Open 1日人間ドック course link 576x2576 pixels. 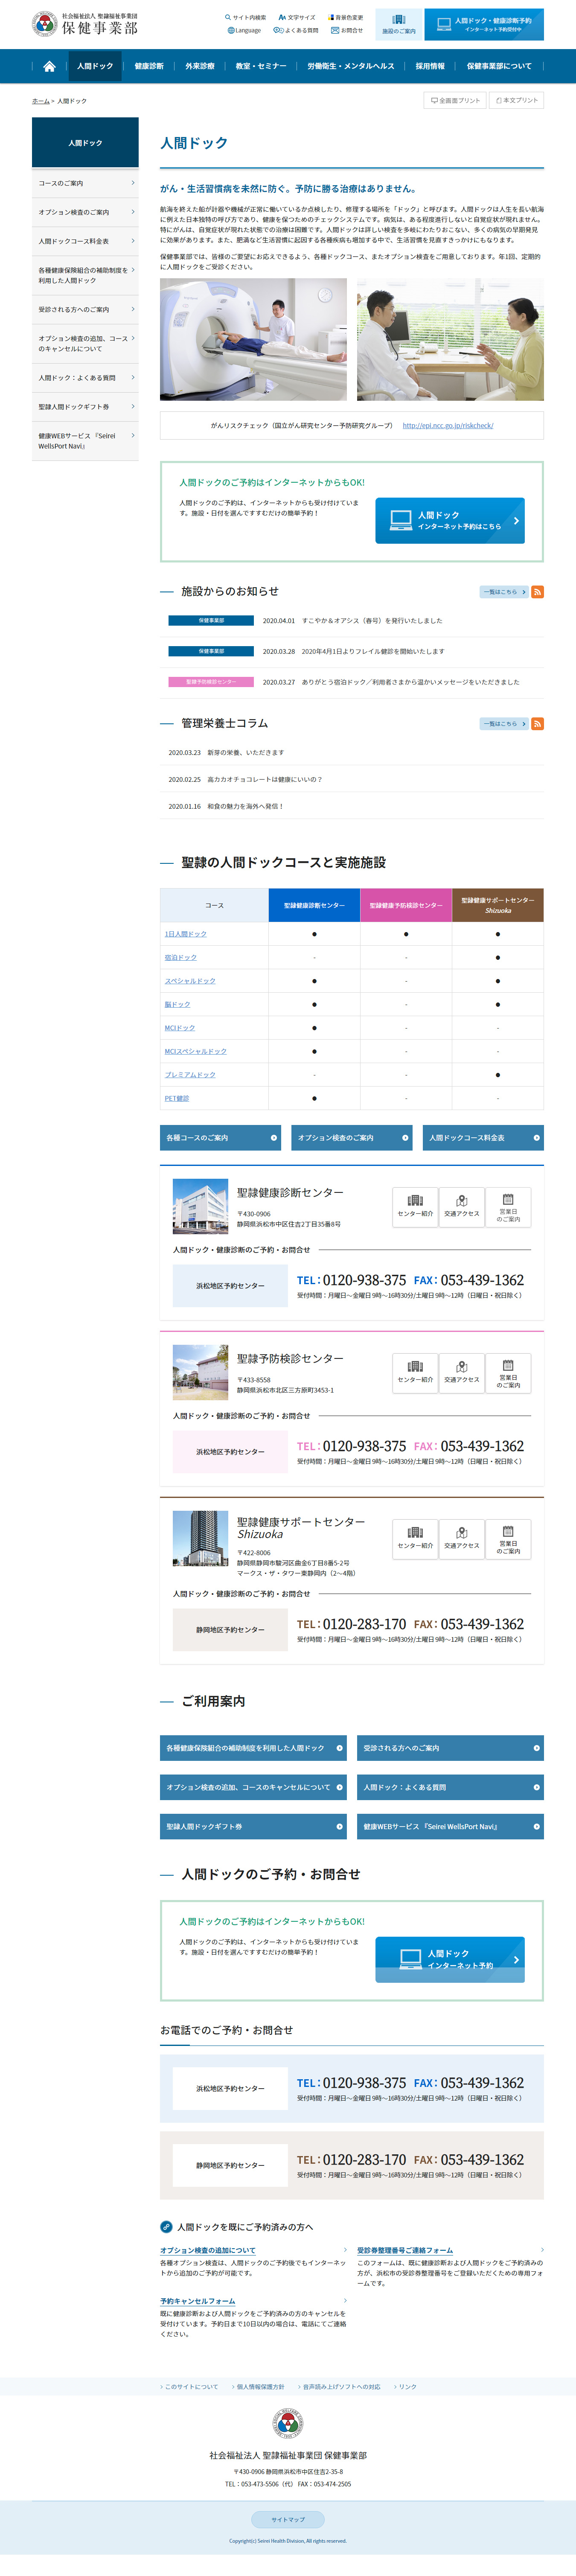pos(186,934)
